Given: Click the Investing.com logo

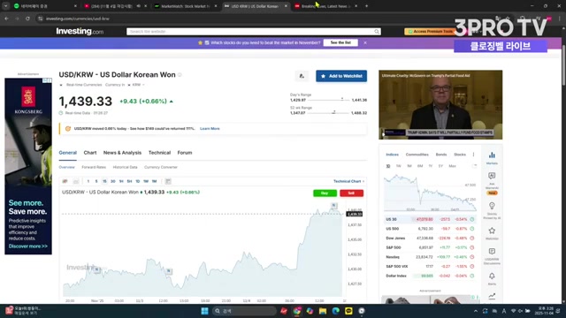Looking at the screenshot, I should click(80, 32).
